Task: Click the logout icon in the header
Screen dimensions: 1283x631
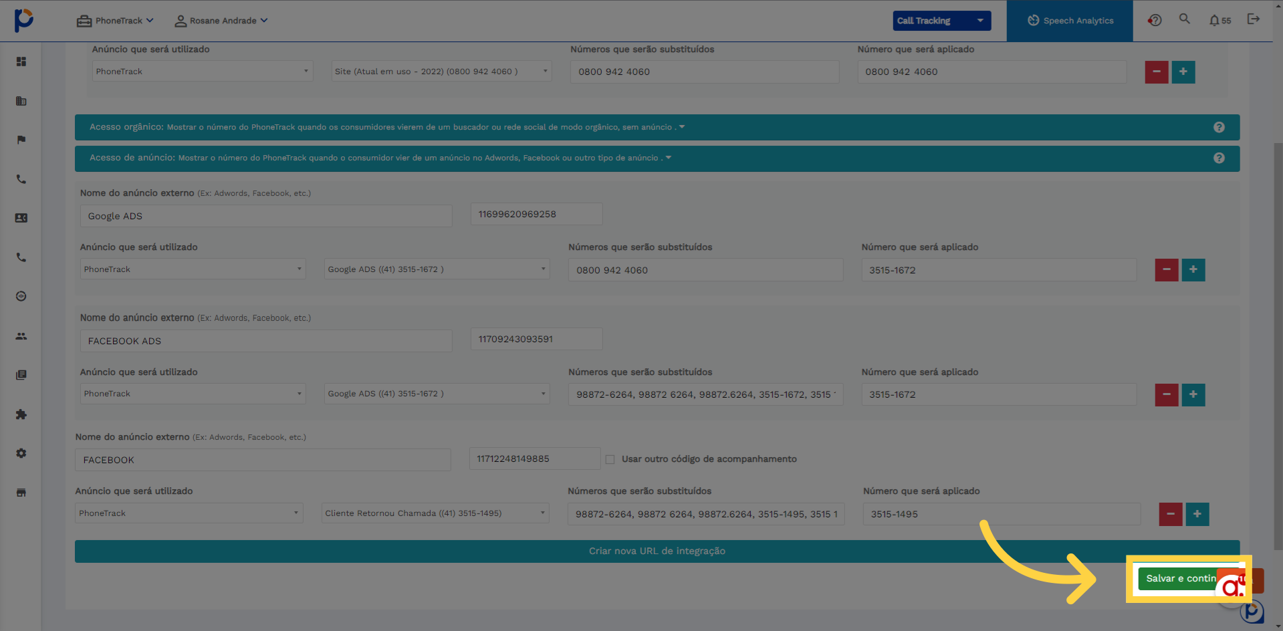Action: [1254, 19]
